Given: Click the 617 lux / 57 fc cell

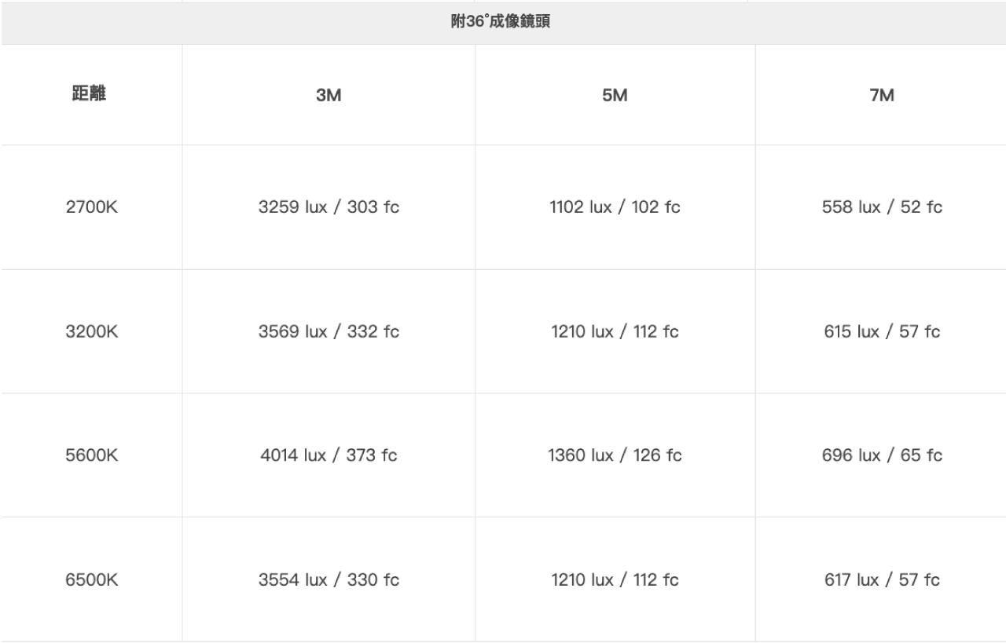Looking at the screenshot, I should click(880, 579).
